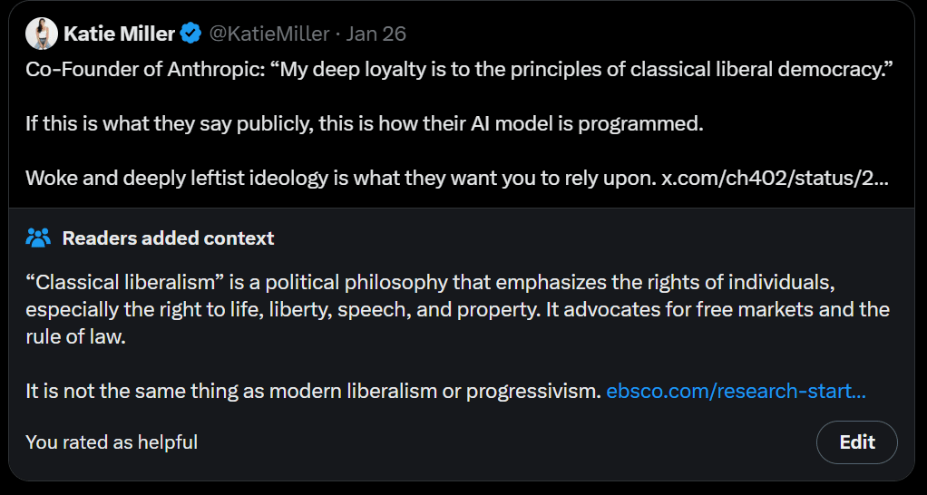Click Katie Miller's profile avatar
This screenshot has width=927, height=495.
pyautogui.click(x=42, y=33)
